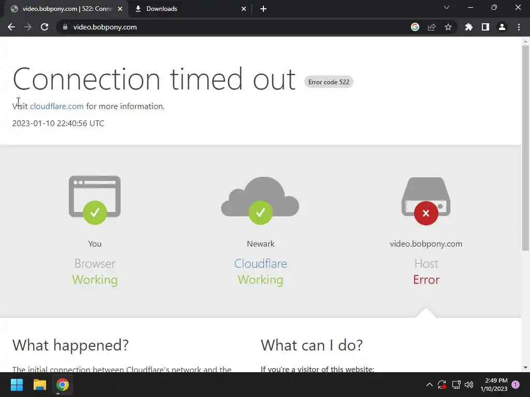Image resolution: width=530 pixels, height=397 pixels.
Task: Follow the cloudflare.com link
Action: pyautogui.click(x=57, y=106)
